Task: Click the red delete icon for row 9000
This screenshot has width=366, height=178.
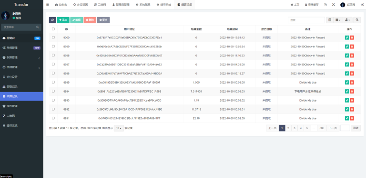Action: click(352, 37)
